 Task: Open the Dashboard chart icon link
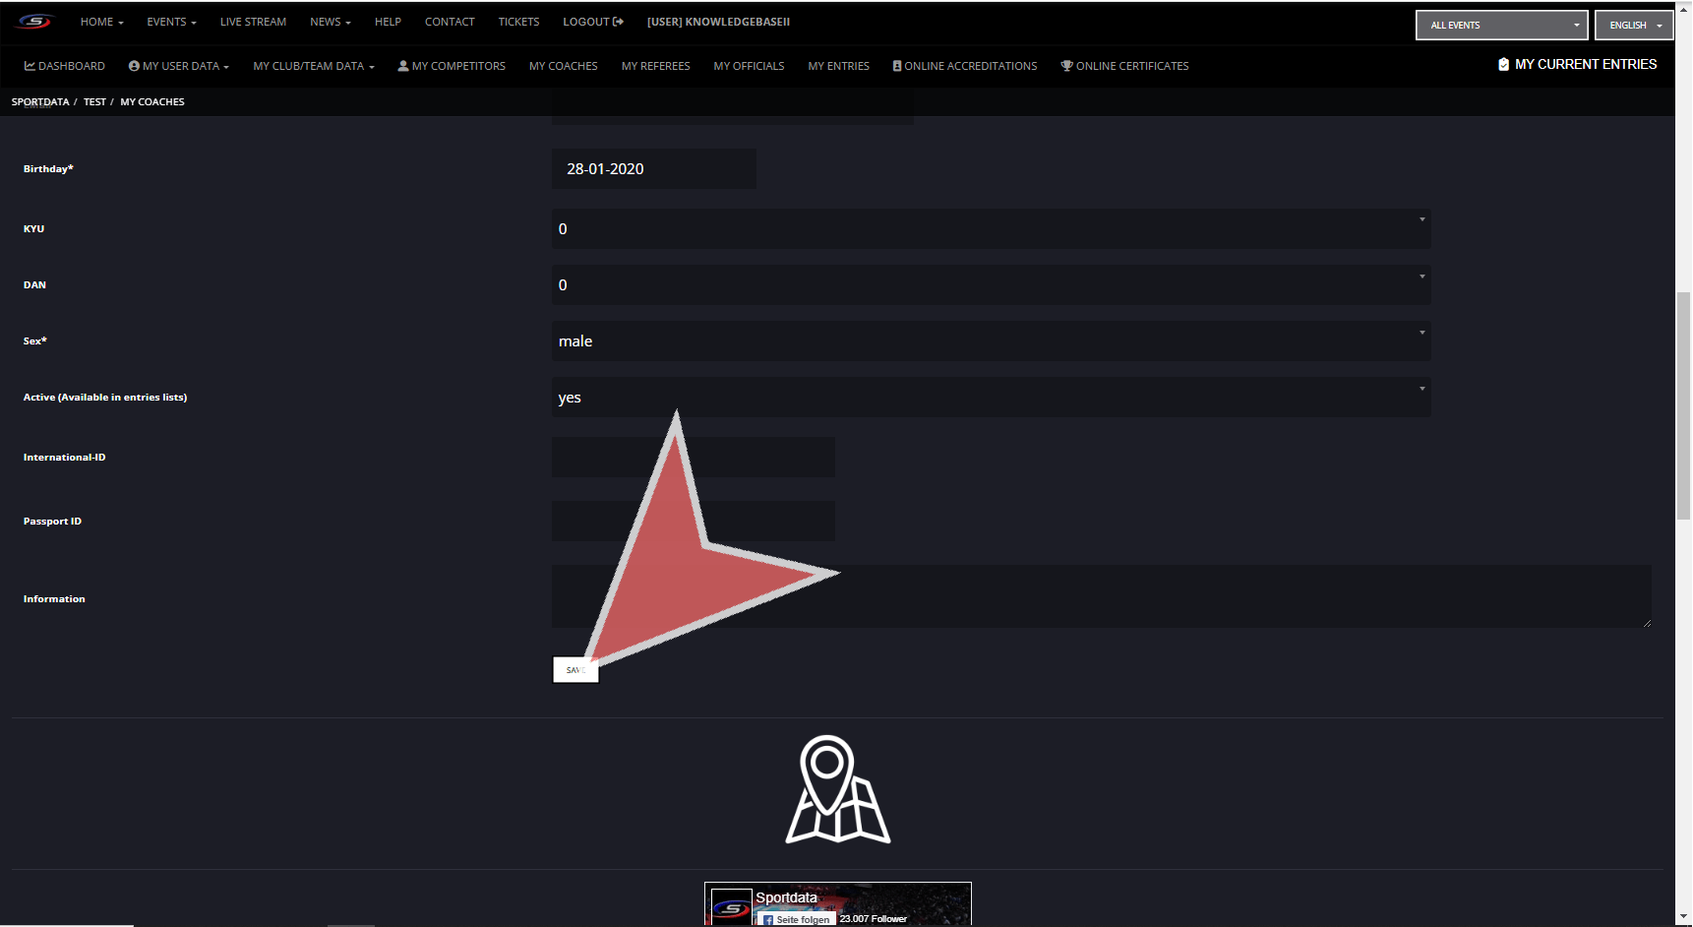(x=30, y=66)
